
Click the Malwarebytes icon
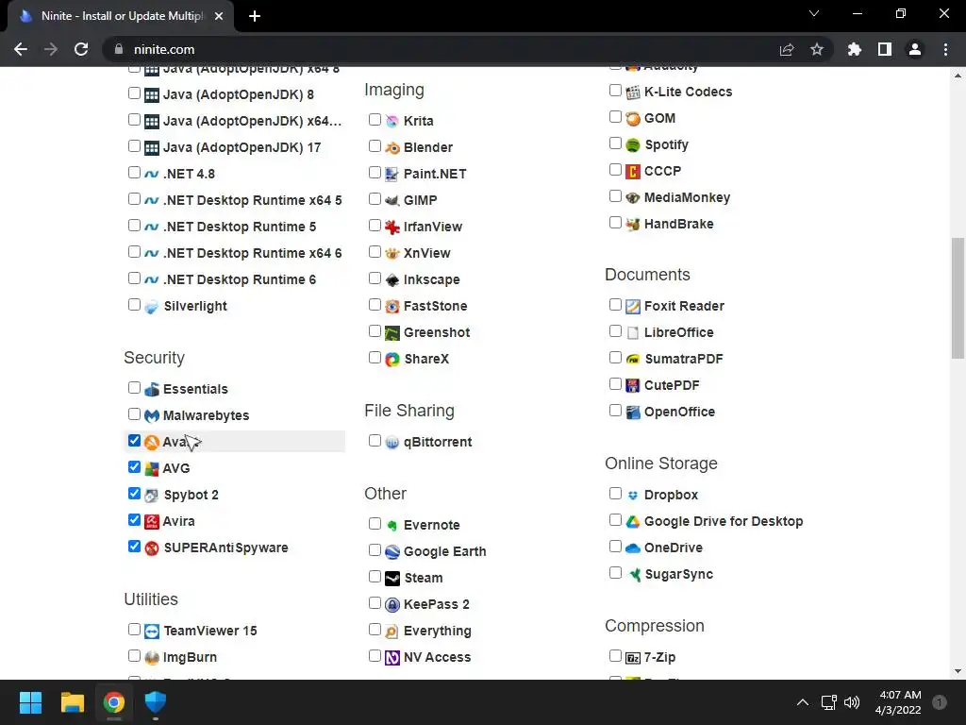tap(152, 416)
